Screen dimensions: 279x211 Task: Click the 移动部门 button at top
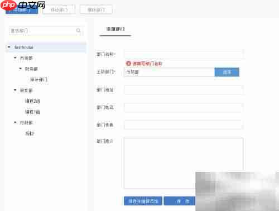click(x=59, y=9)
